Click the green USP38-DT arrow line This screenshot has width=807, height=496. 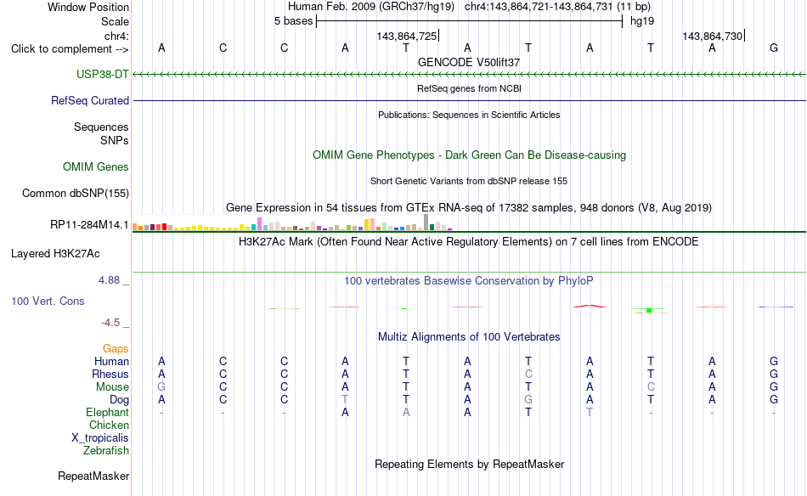click(469, 75)
